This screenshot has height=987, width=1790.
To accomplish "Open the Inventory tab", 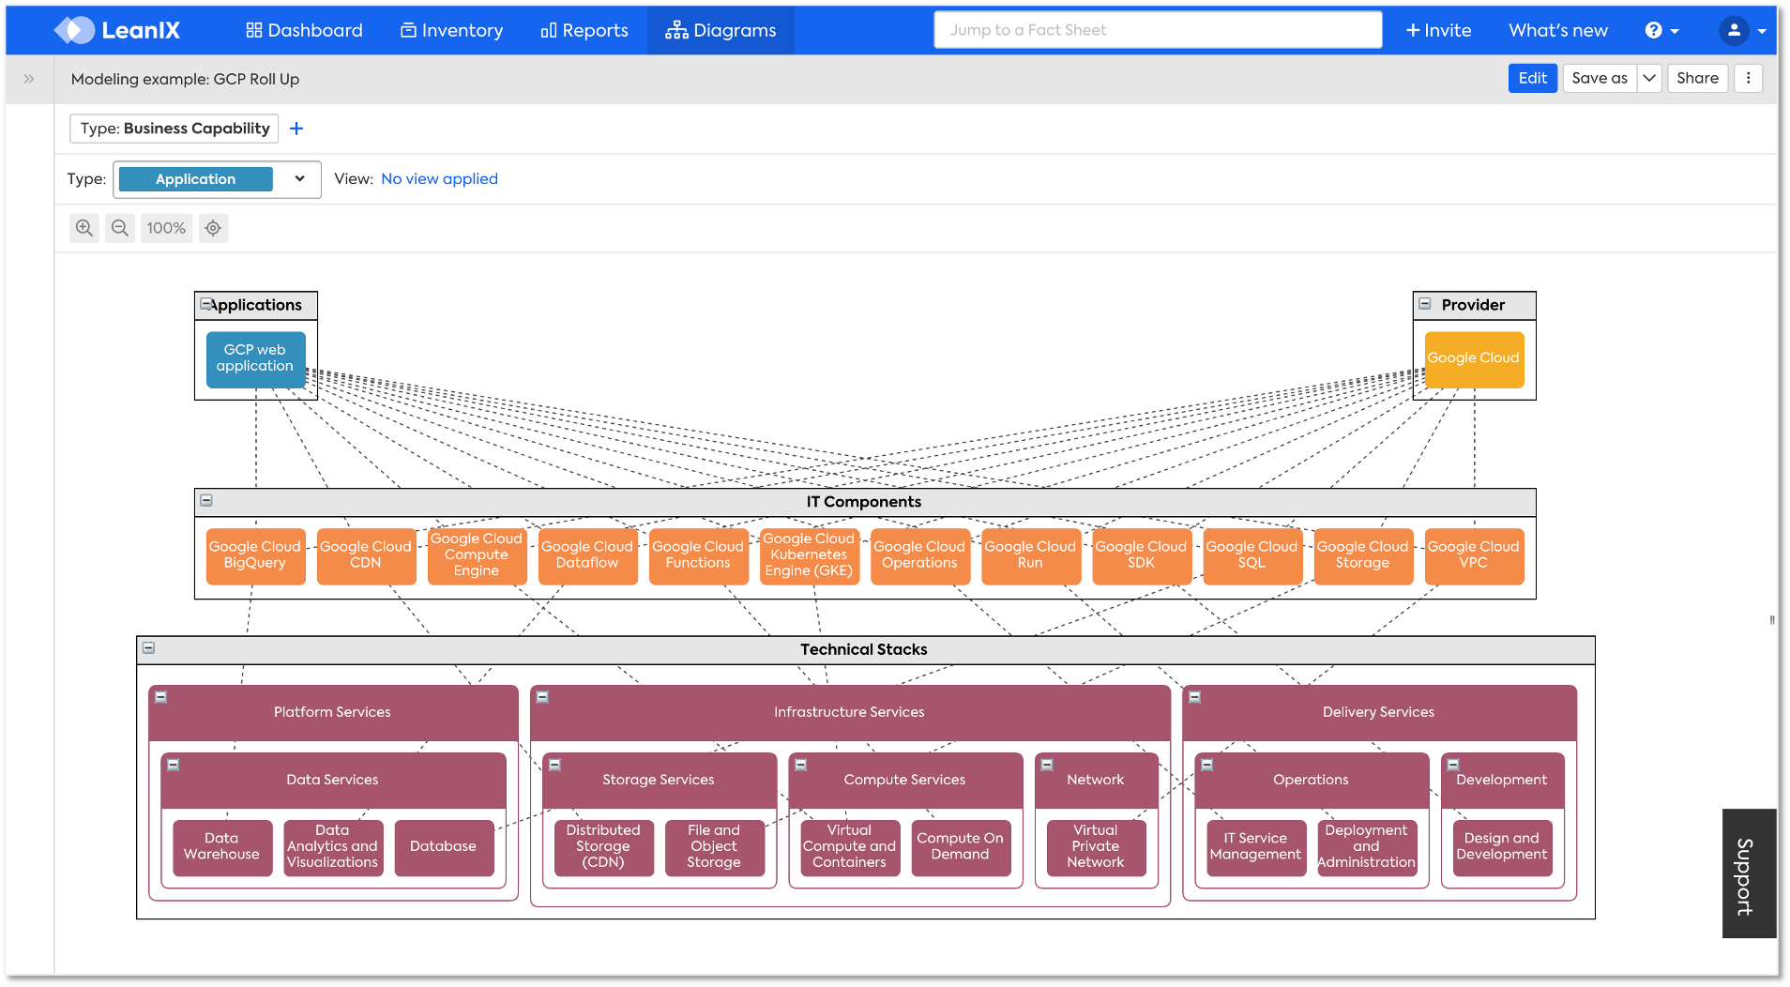I will tap(452, 30).
